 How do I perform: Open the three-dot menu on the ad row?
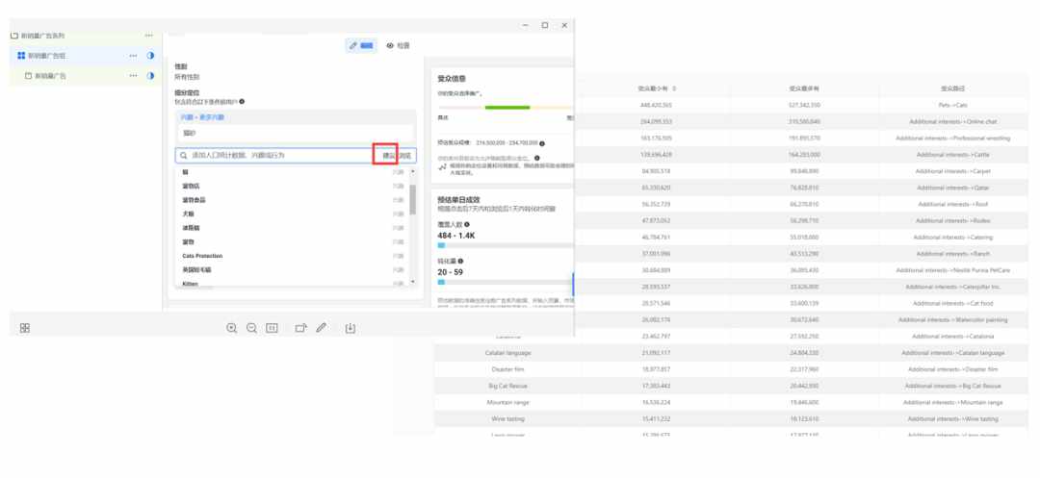[133, 75]
